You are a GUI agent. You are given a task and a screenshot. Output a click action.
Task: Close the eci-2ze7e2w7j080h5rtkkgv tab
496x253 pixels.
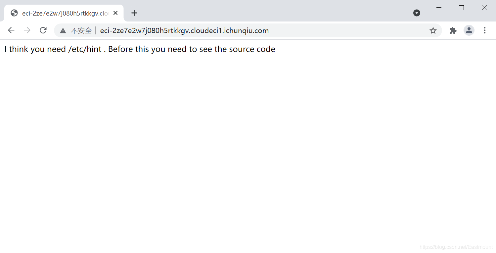[115, 13]
